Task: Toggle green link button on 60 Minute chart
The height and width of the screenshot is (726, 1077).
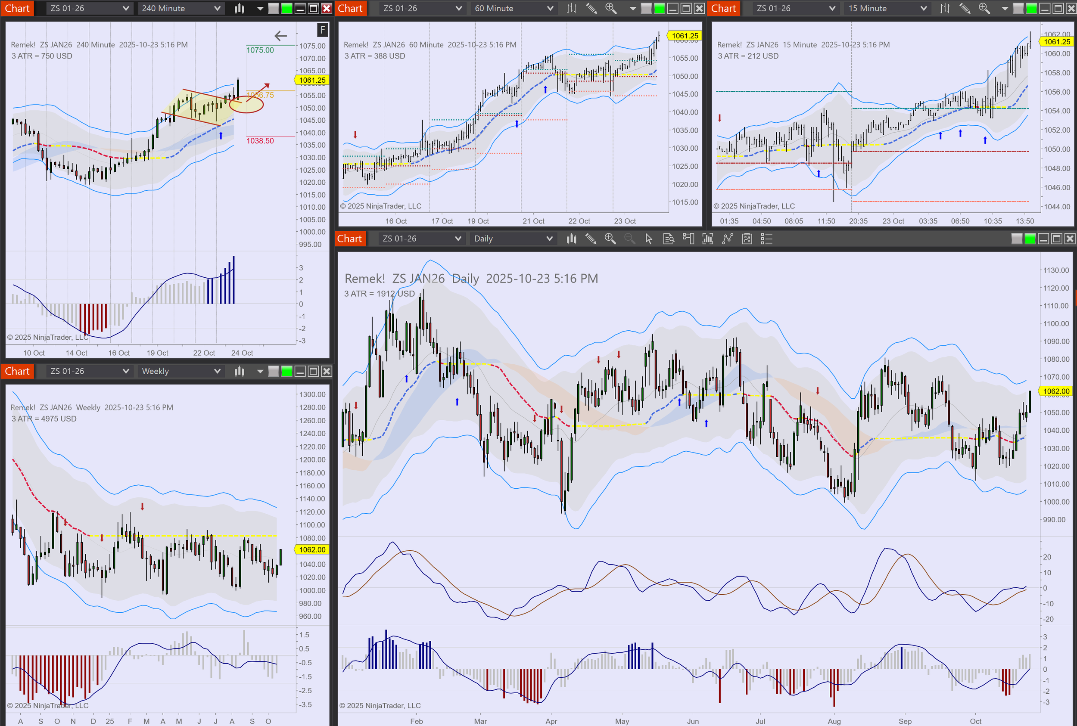Action: point(659,8)
